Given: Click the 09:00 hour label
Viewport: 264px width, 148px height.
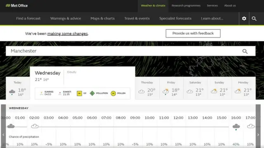Looking at the screenshot, I should [135, 118].
